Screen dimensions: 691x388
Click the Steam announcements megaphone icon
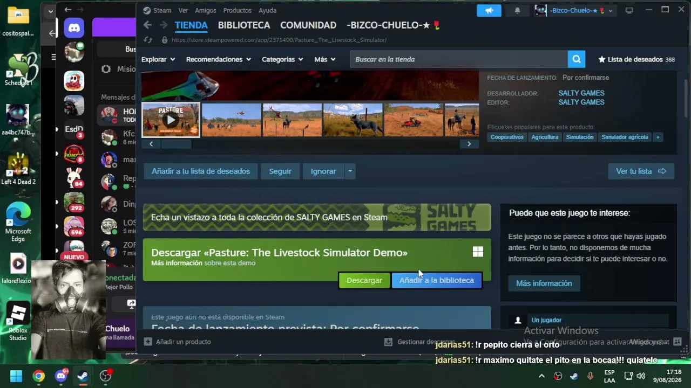pos(489,10)
